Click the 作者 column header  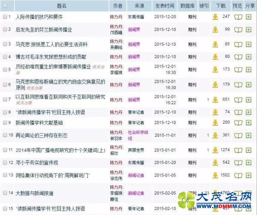(118, 6)
